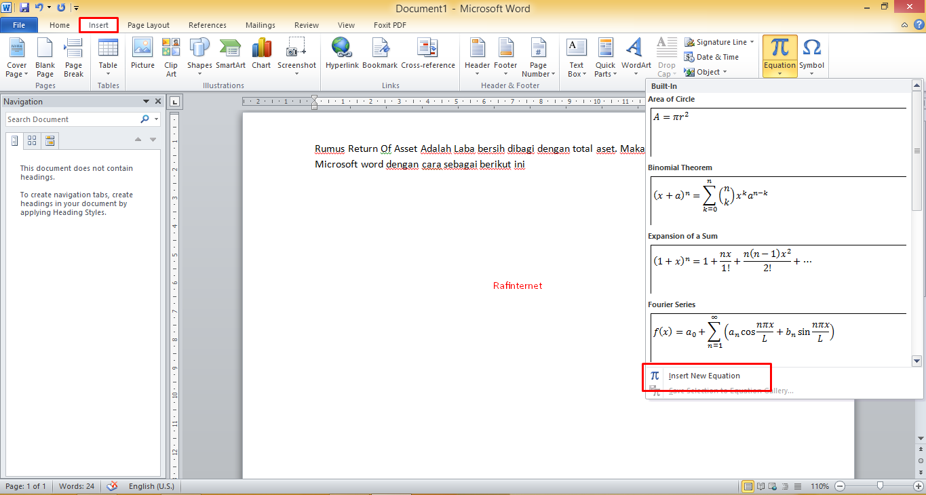
Task: Open the Review tab
Action: pyautogui.click(x=307, y=25)
